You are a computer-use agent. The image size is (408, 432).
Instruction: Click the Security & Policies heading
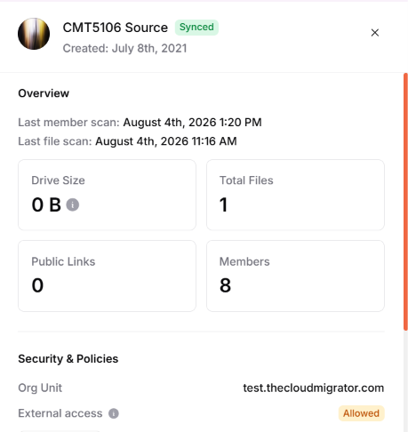pyautogui.click(x=68, y=359)
